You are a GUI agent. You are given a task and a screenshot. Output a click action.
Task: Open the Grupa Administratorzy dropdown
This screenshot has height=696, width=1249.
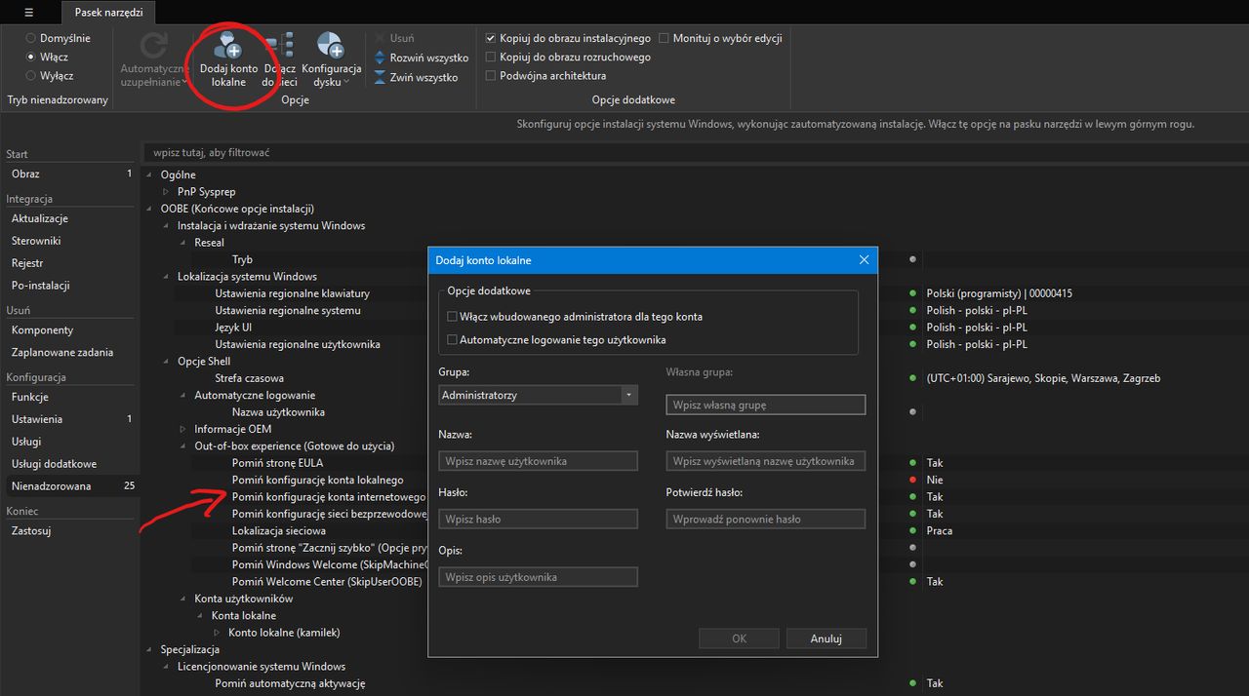[x=628, y=396]
